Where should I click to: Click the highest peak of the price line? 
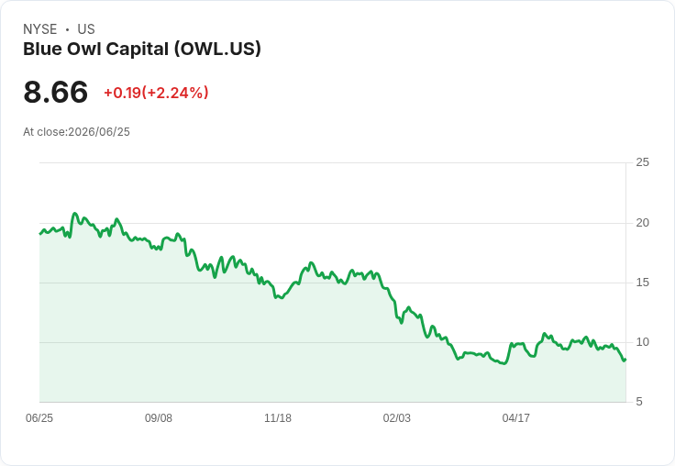[74, 213]
